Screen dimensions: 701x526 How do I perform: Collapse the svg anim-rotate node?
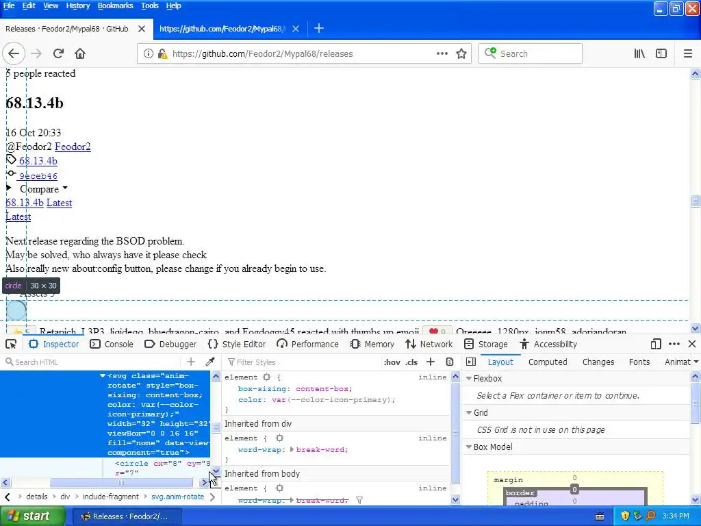coord(103,376)
